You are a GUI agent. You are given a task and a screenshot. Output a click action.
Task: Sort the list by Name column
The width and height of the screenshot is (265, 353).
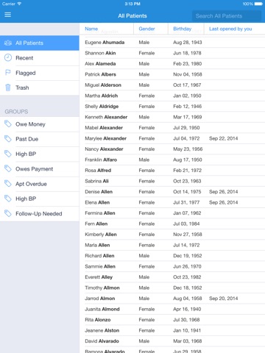pyautogui.click(x=91, y=29)
